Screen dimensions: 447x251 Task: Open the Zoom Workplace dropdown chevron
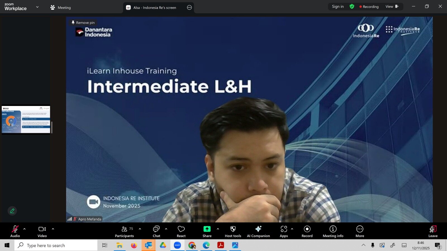point(37,7)
